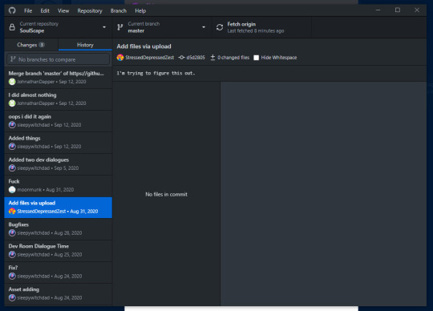433x311 pixels.
Task: Click Fetch origin button
Action: click(x=261, y=27)
